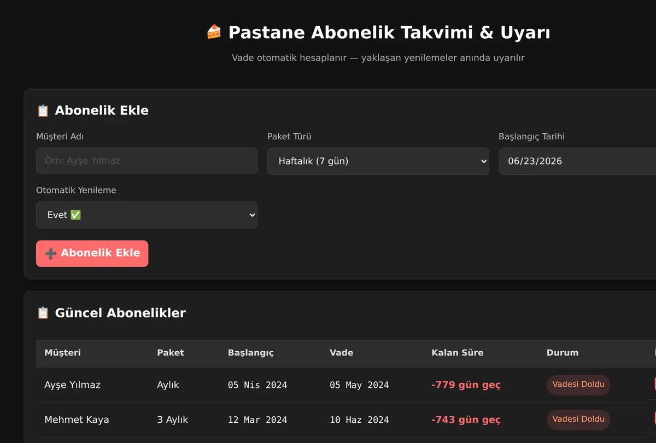Click the clipboard icon beside Abonelik Ekle heading
This screenshot has height=443, width=656.
pos(43,110)
